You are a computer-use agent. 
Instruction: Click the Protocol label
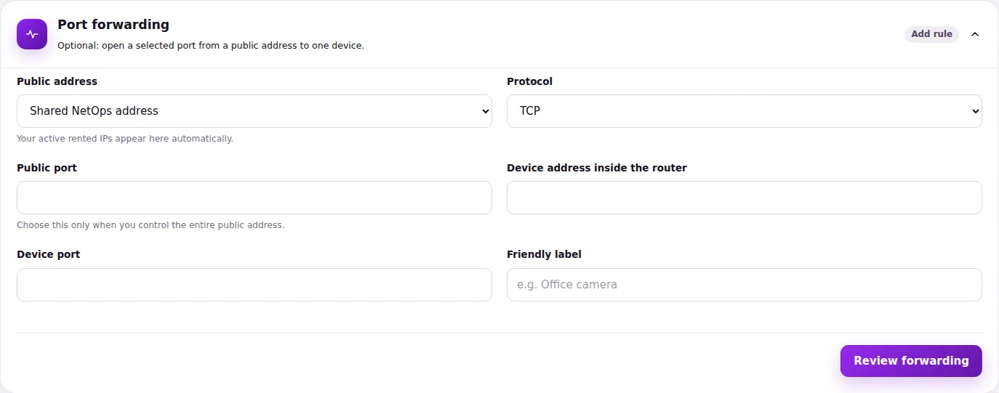529,81
